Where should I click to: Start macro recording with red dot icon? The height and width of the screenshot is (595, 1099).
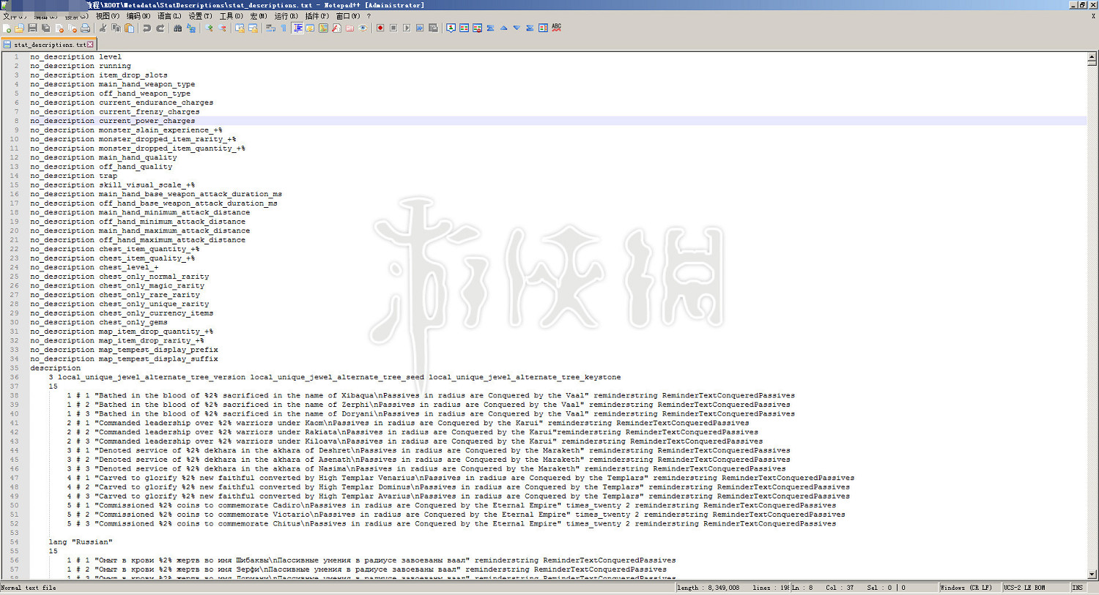coord(380,29)
